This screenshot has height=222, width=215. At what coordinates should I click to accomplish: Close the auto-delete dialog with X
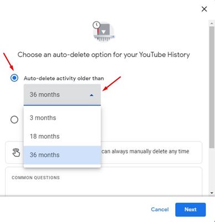tap(204, 9)
